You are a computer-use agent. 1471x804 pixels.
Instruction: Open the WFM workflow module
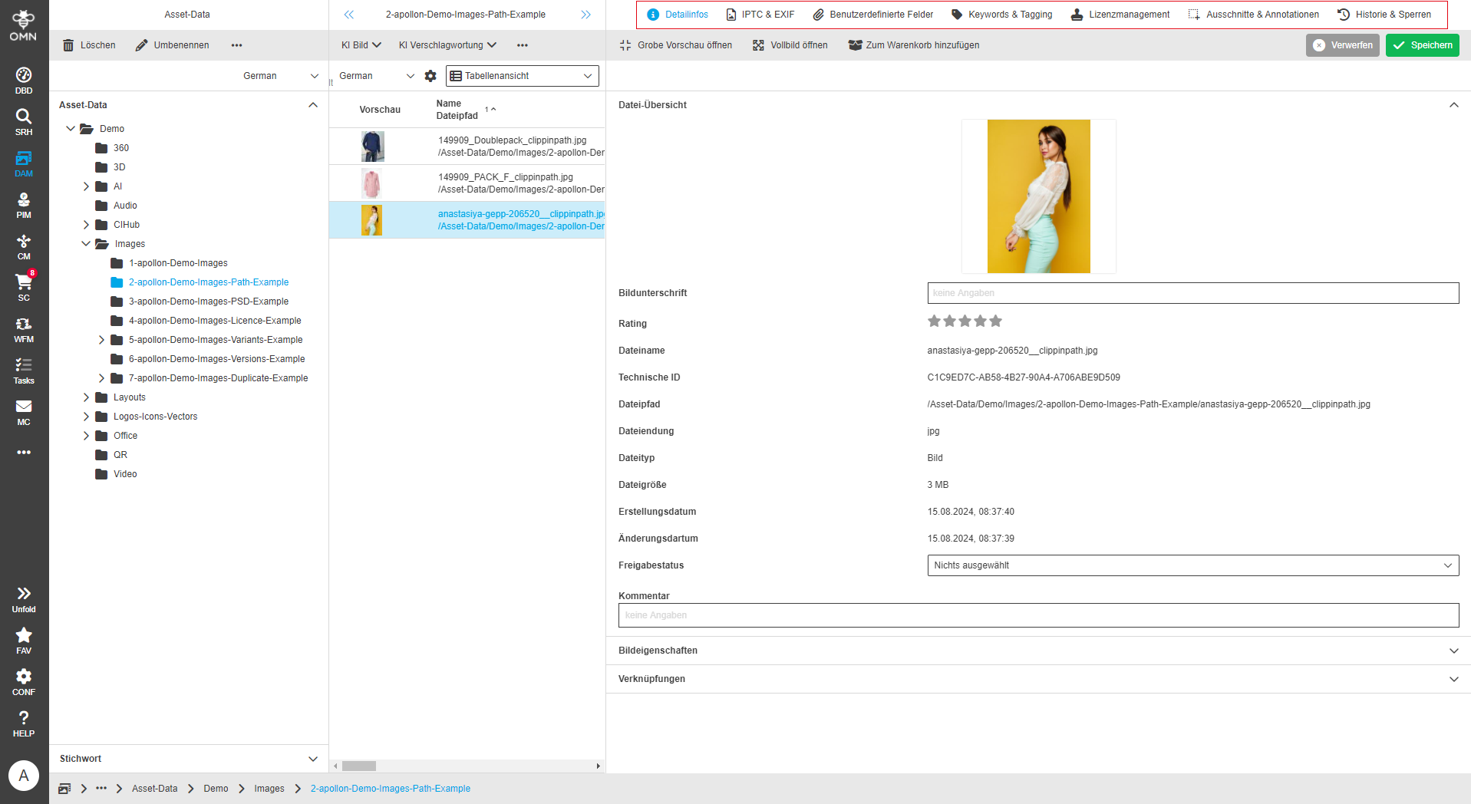pyautogui.click(x=24, y=329)
